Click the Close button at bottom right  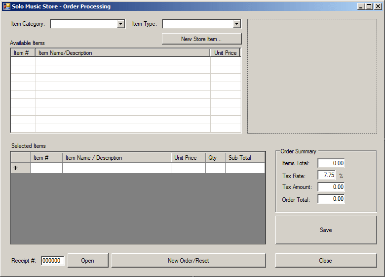click(x=326, y=261)
